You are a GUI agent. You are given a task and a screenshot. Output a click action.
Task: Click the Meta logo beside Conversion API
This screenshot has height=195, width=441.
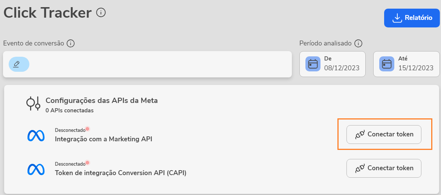[x=36, y=169]
